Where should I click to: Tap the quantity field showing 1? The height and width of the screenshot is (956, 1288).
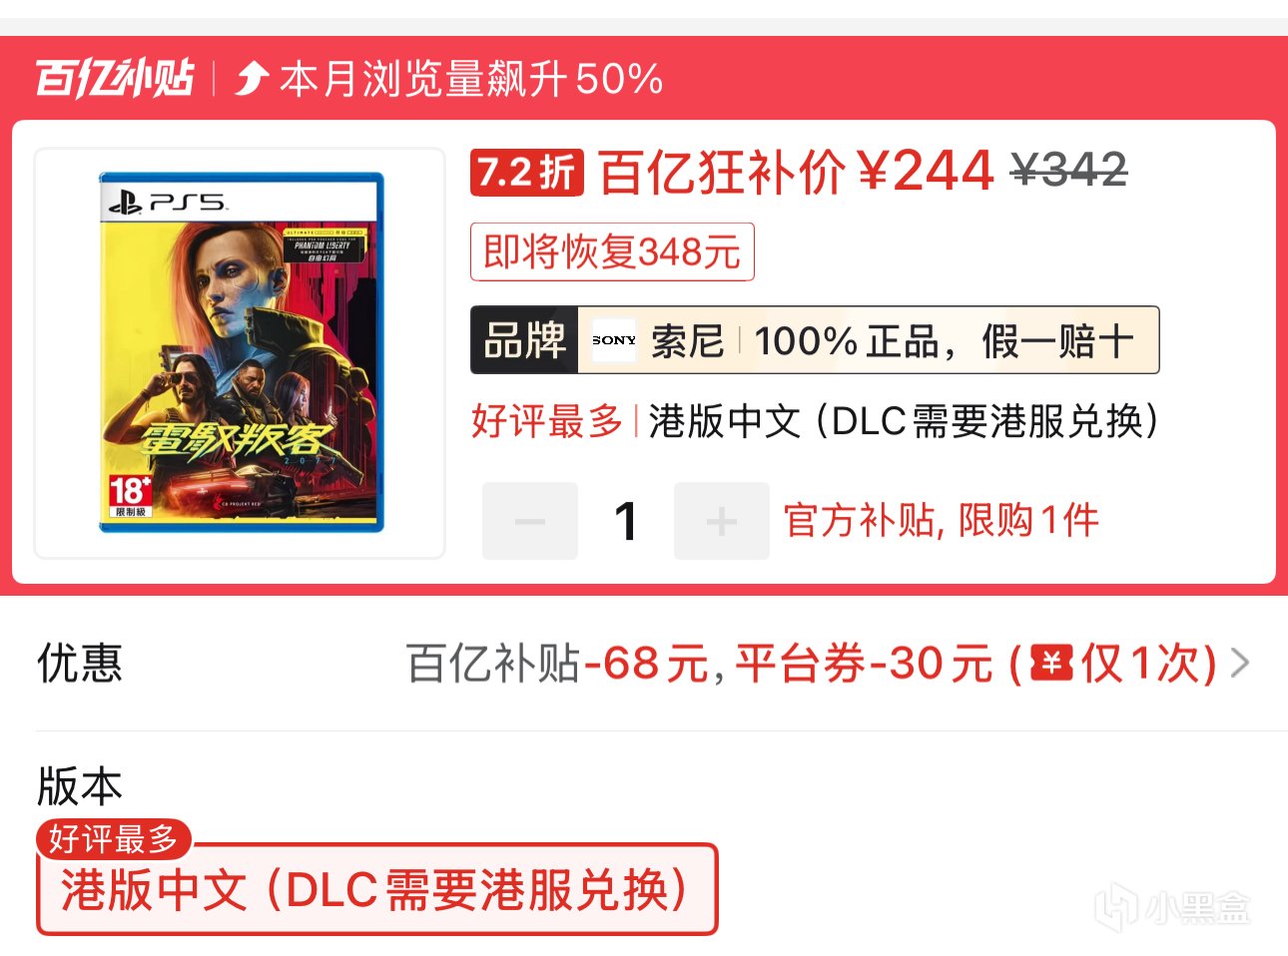(626, 521)
